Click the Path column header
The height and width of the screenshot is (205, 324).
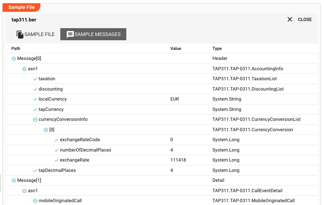(x=16, y=48)
